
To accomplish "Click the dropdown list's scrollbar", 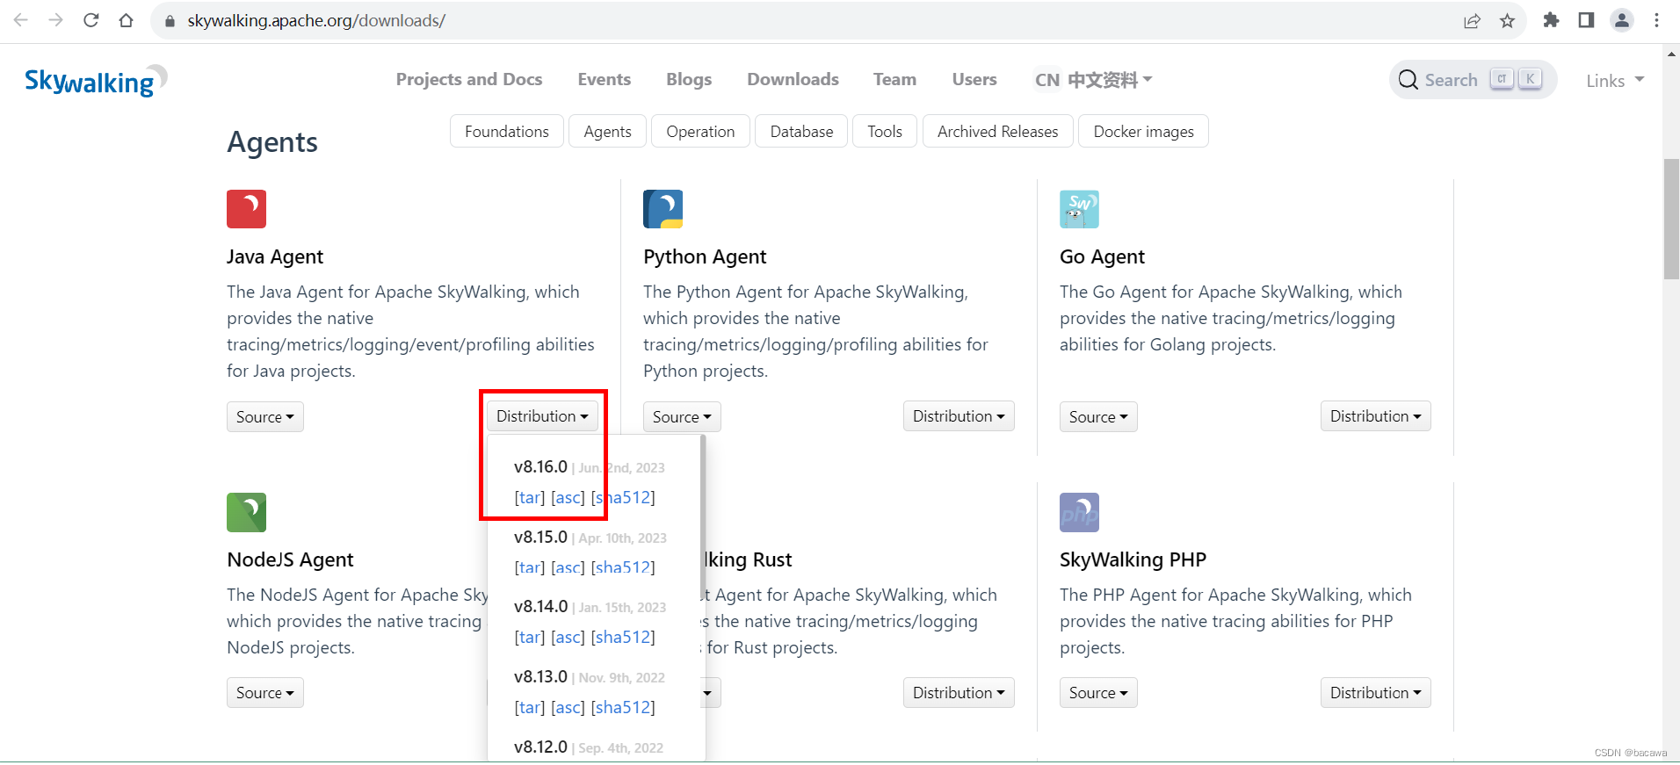I will pyautogui.click(x=702, y=518).
